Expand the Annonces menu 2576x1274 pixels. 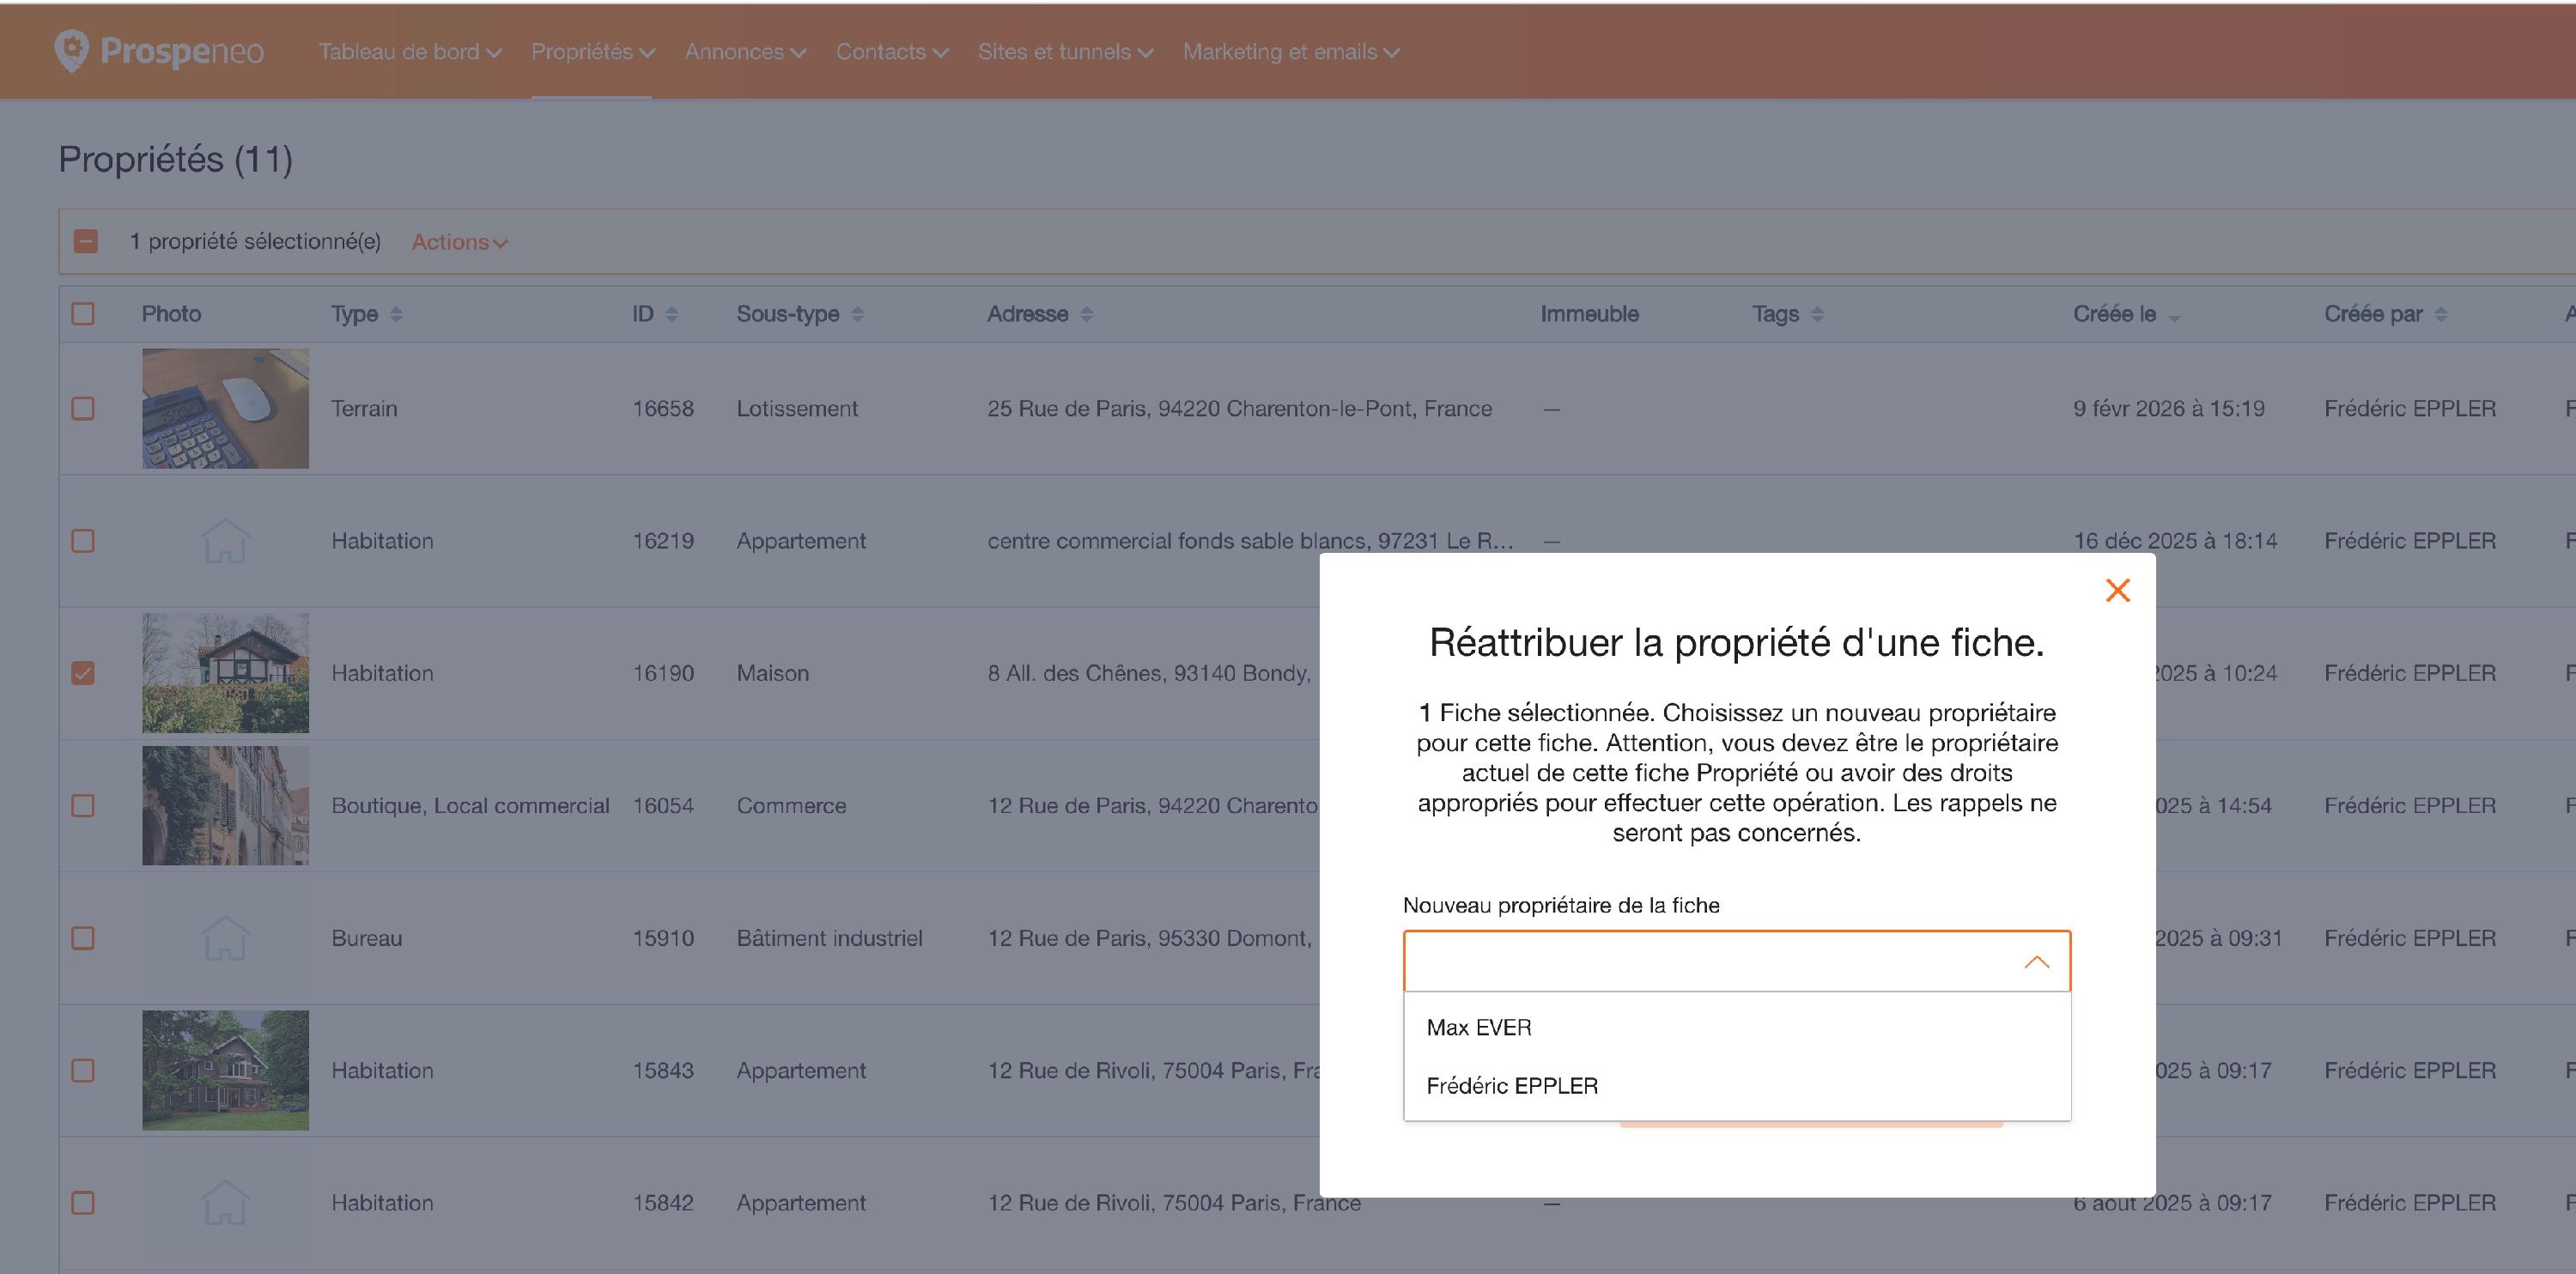point(744,52)
